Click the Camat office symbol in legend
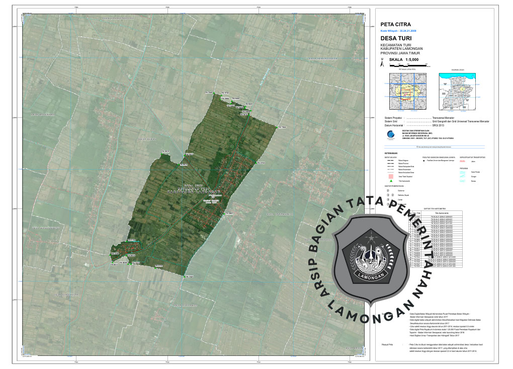The width and height of the screenshot is (513, 369). [x=387, y=200]
